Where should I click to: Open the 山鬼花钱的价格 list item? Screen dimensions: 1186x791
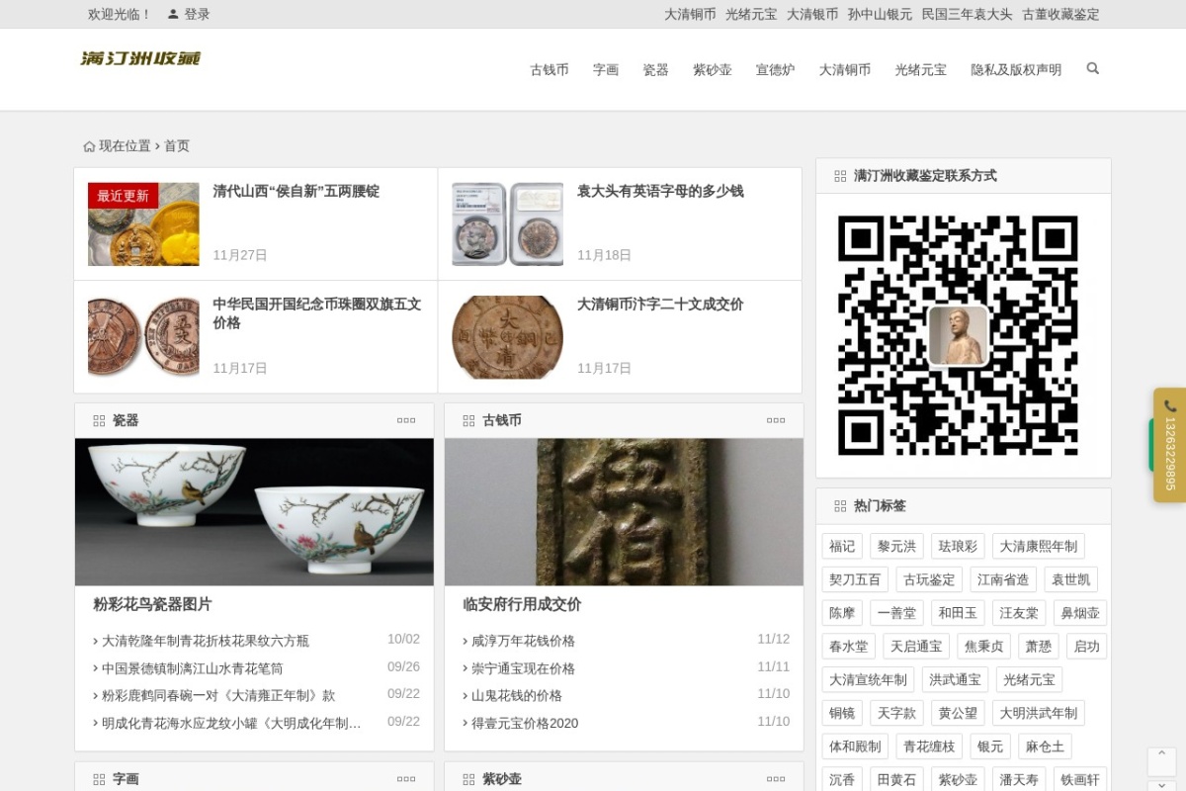pos(517,696)
